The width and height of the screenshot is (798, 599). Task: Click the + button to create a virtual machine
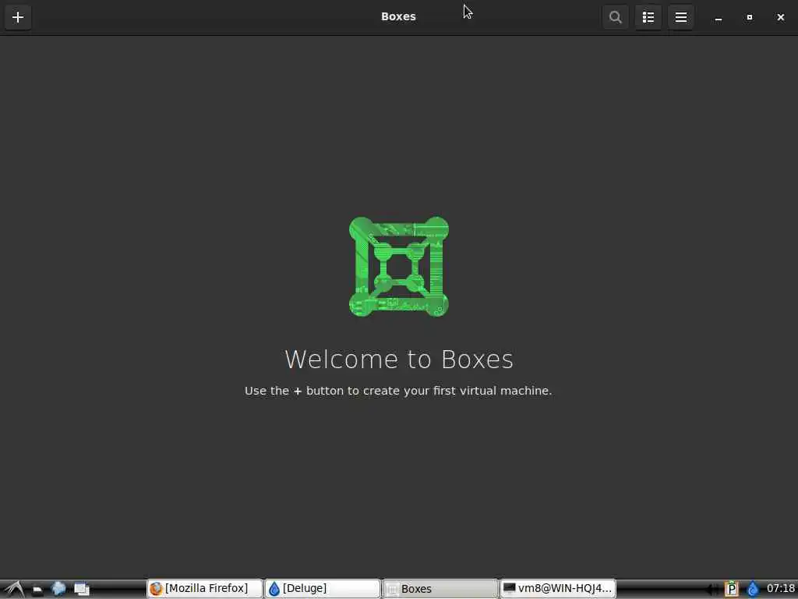[x=18, y=17]
